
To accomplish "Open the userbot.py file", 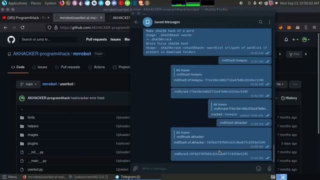I will pos(35,169).
